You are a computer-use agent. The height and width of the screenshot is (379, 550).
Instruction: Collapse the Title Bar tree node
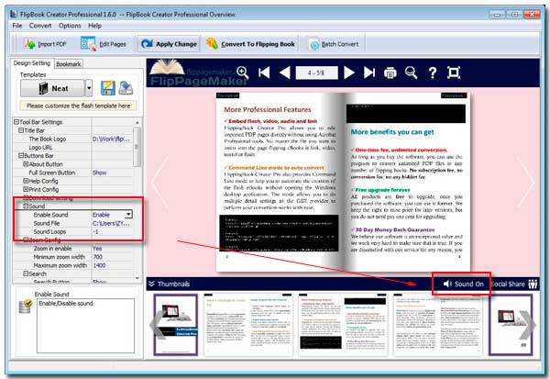pyautogui.click(x=21, y=130)
